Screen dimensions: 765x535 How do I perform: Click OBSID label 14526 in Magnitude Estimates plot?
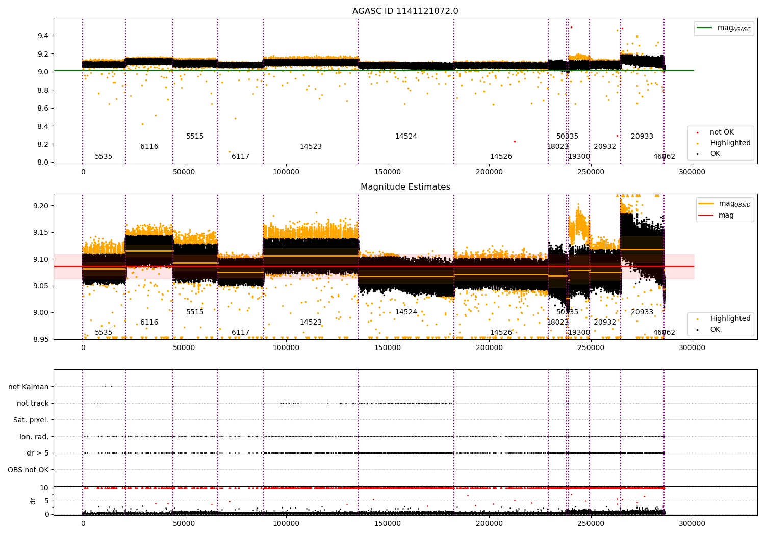501,333
